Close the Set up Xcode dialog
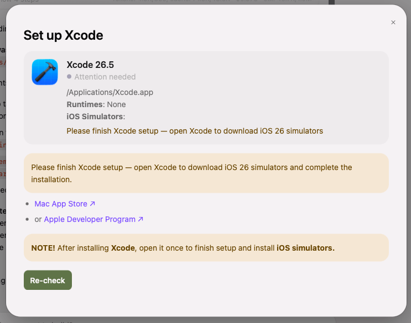The image size is (411, 323). pos(393,23)
